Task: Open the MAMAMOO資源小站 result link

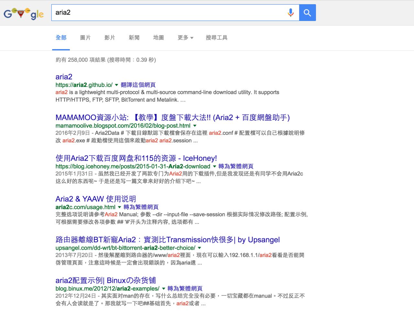Action: pos(173,118)
